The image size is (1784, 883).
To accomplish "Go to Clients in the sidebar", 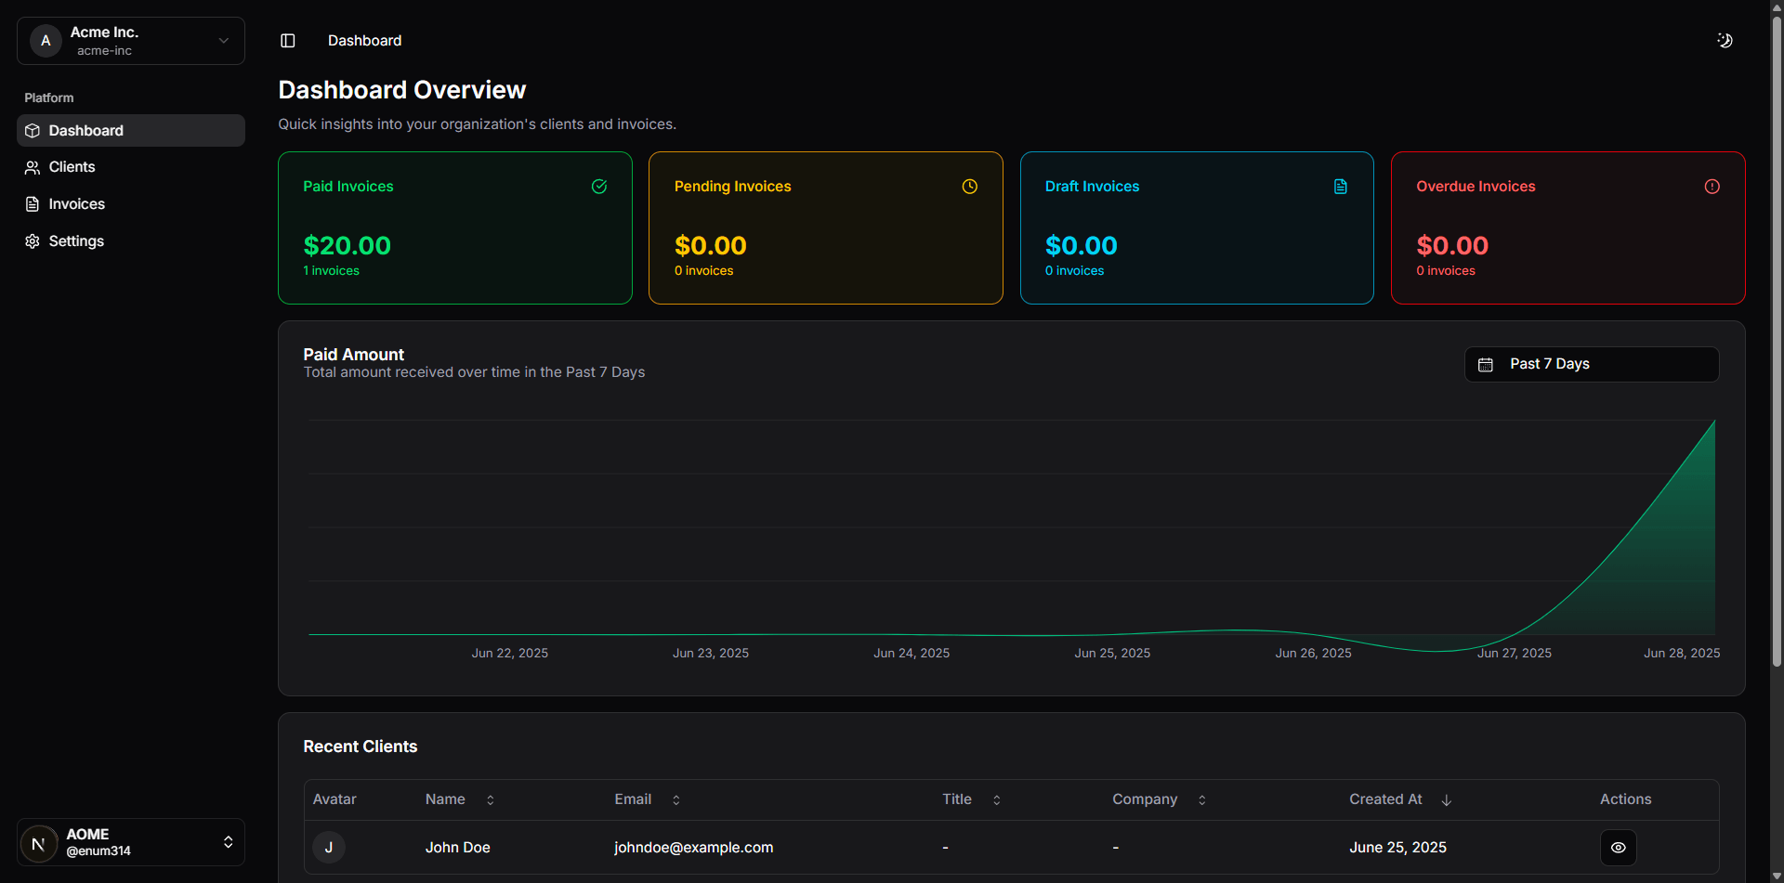I will pos(131,167).
